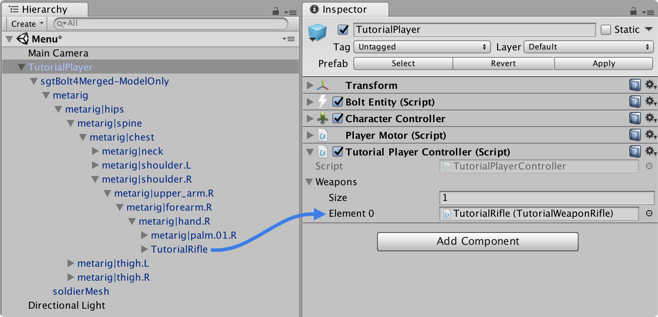Click the prefab Revert button
The width and height of the screenshot is (658, 317).
click(503, 63)
